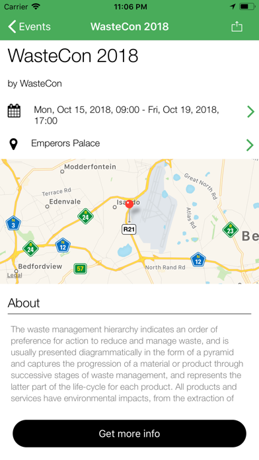The image size is (259, 460).
Task: Tap the R23 route shield on map
Action: (230, 230)
